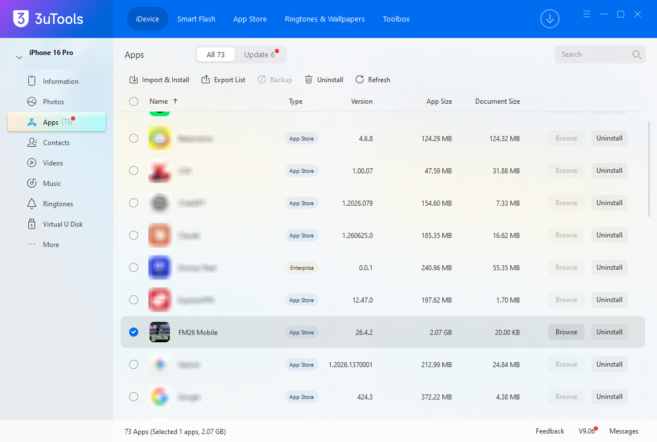Viewport: 657px width, 442px height.
Task: Click the FM26 Mobile app icon
Action: click(160, 332)
